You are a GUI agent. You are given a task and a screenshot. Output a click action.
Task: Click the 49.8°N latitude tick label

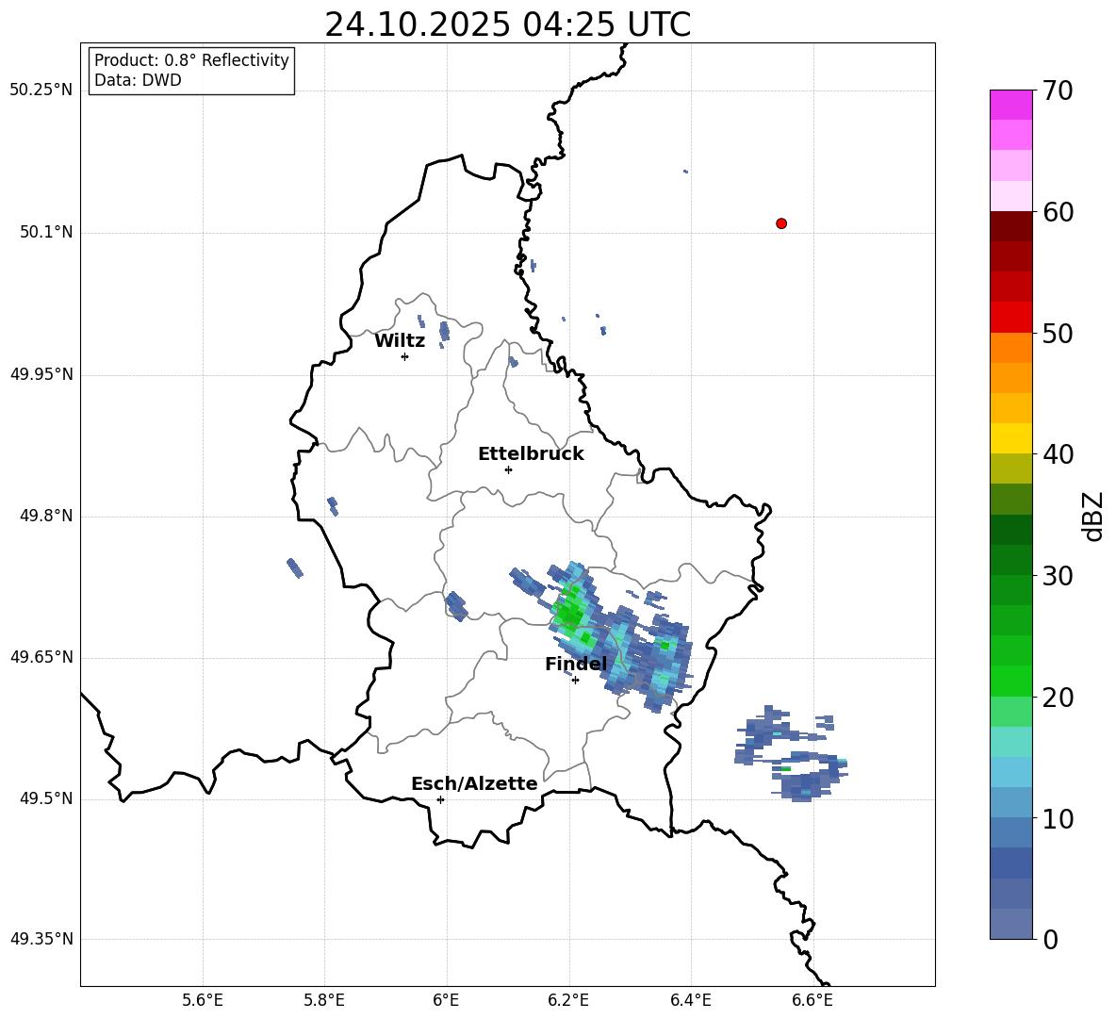(x=47, y=516)
